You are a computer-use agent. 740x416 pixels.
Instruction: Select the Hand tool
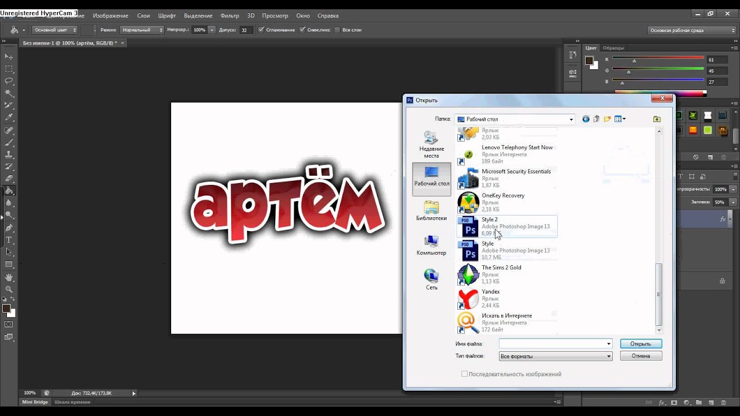point(9,277)
